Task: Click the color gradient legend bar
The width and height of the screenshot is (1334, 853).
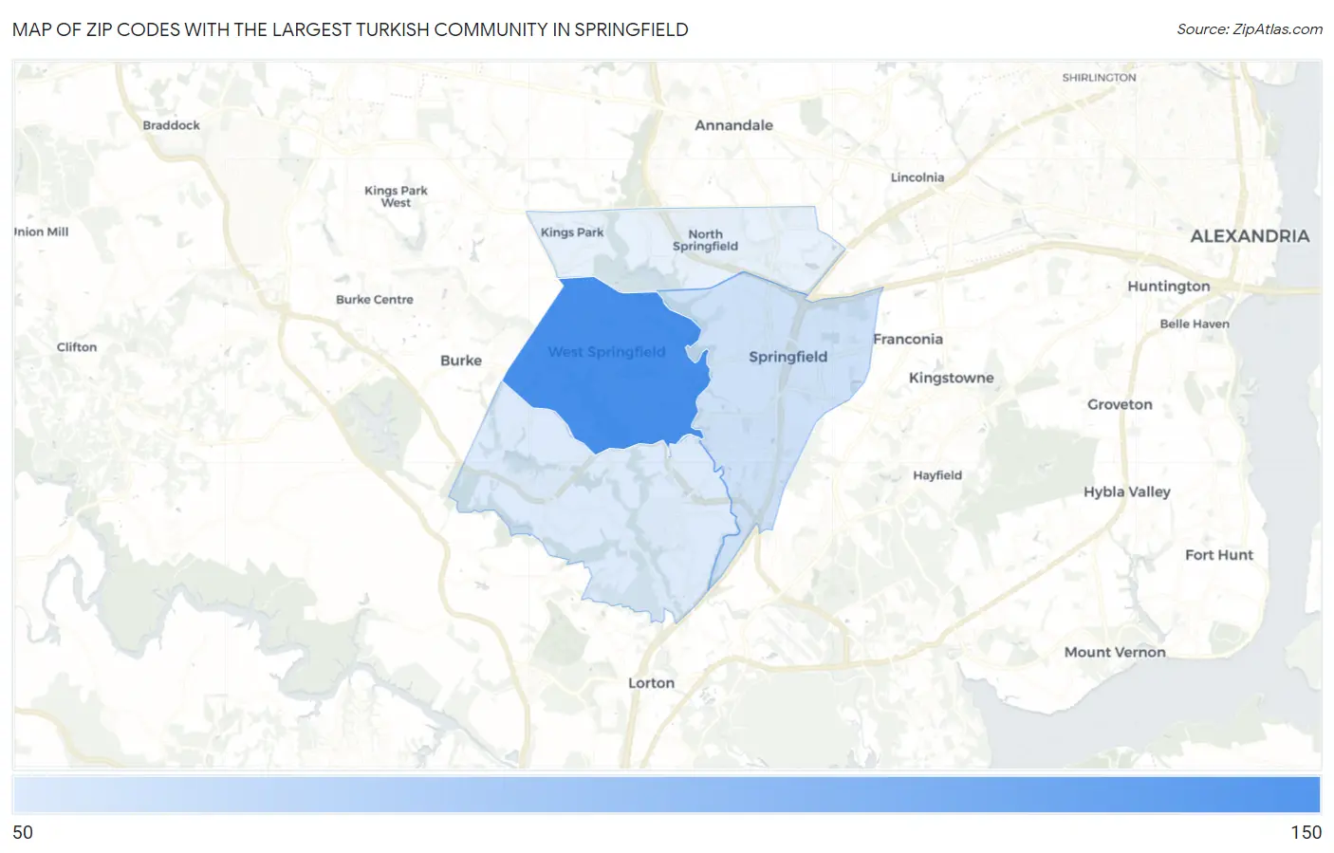Action: [x=666, y=794]
